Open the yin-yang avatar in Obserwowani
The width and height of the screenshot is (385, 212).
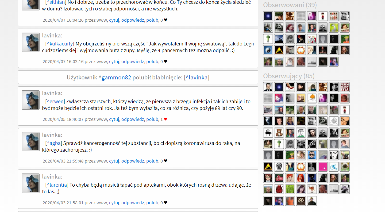pos(268,50)
